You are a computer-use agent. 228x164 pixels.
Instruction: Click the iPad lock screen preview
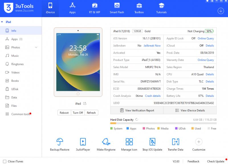tap(78, 62)
